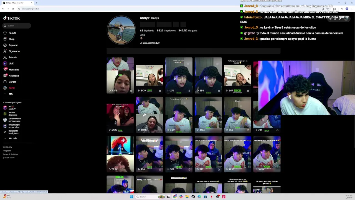
Task: Open the Para ti home icon
Action: click(5, 33)
